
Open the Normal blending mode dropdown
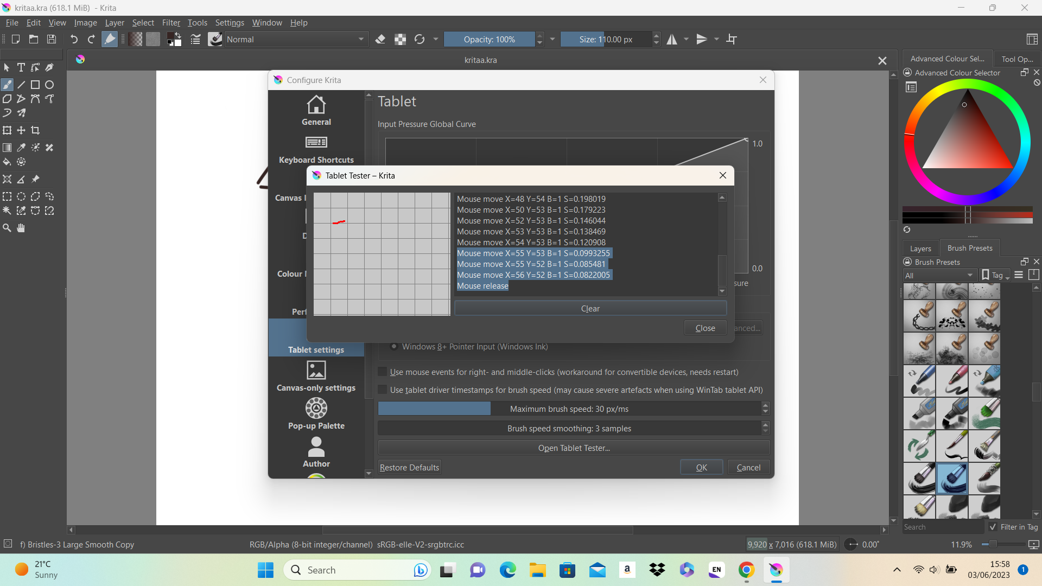point(295,39)
